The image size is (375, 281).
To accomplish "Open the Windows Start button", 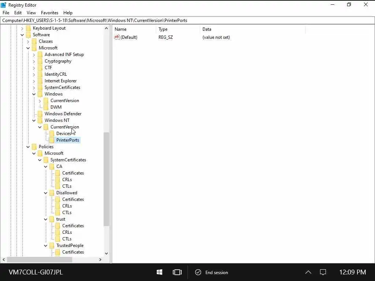I will [x=160, y=272].
